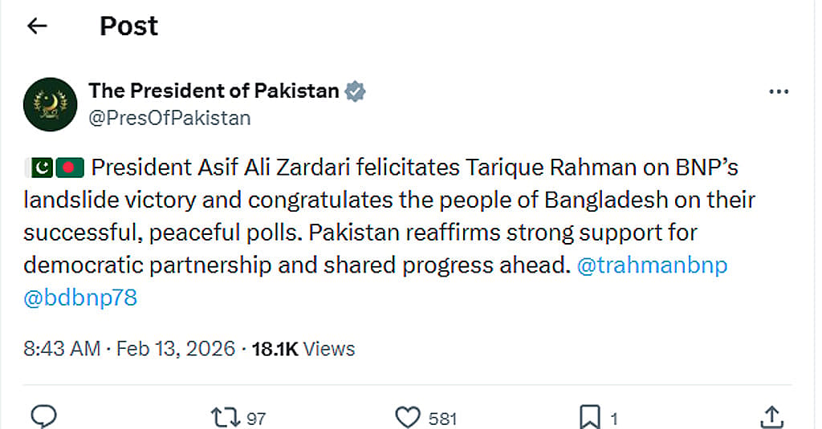Open the @bdbnp78 mention

[80, 298]
